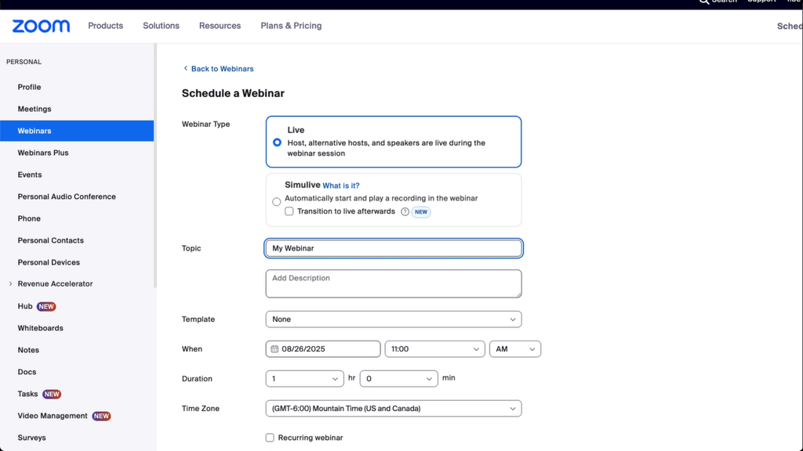Open the Template dropdown

[x=394, y=319]
